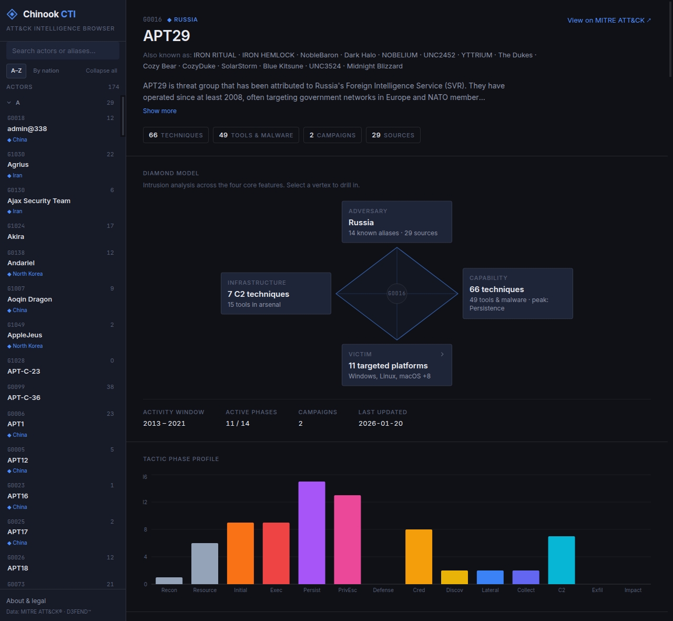Screen dimensions: 673x621
Task: Click China nation tag under admin@338
Action: [17, 140]
